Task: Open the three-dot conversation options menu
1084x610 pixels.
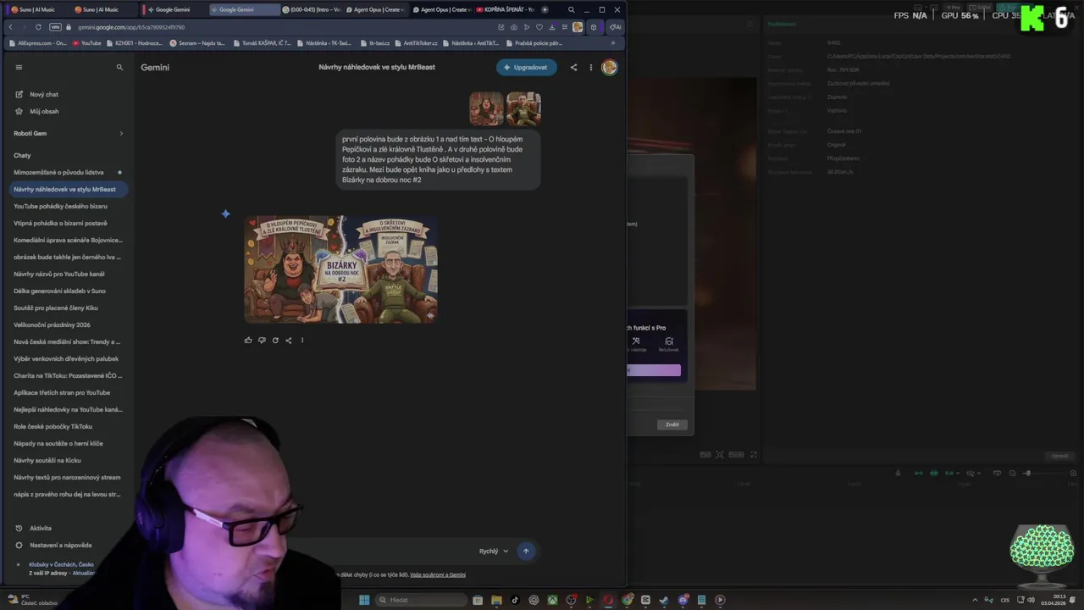Action: pos(591,67)
